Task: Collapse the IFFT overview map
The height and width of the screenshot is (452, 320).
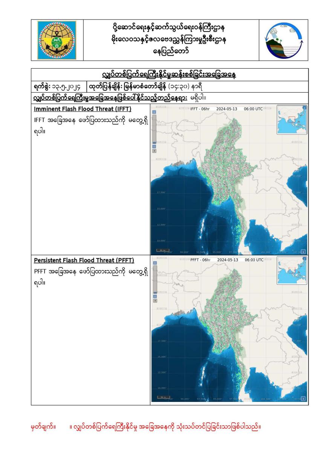Action: tap(305, 108)
